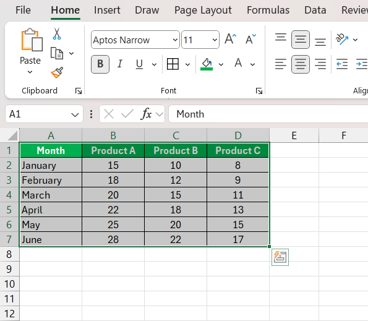Decrease indent of cell contents
This screenshot has width=368, height=321.
[x=341, y=64]
